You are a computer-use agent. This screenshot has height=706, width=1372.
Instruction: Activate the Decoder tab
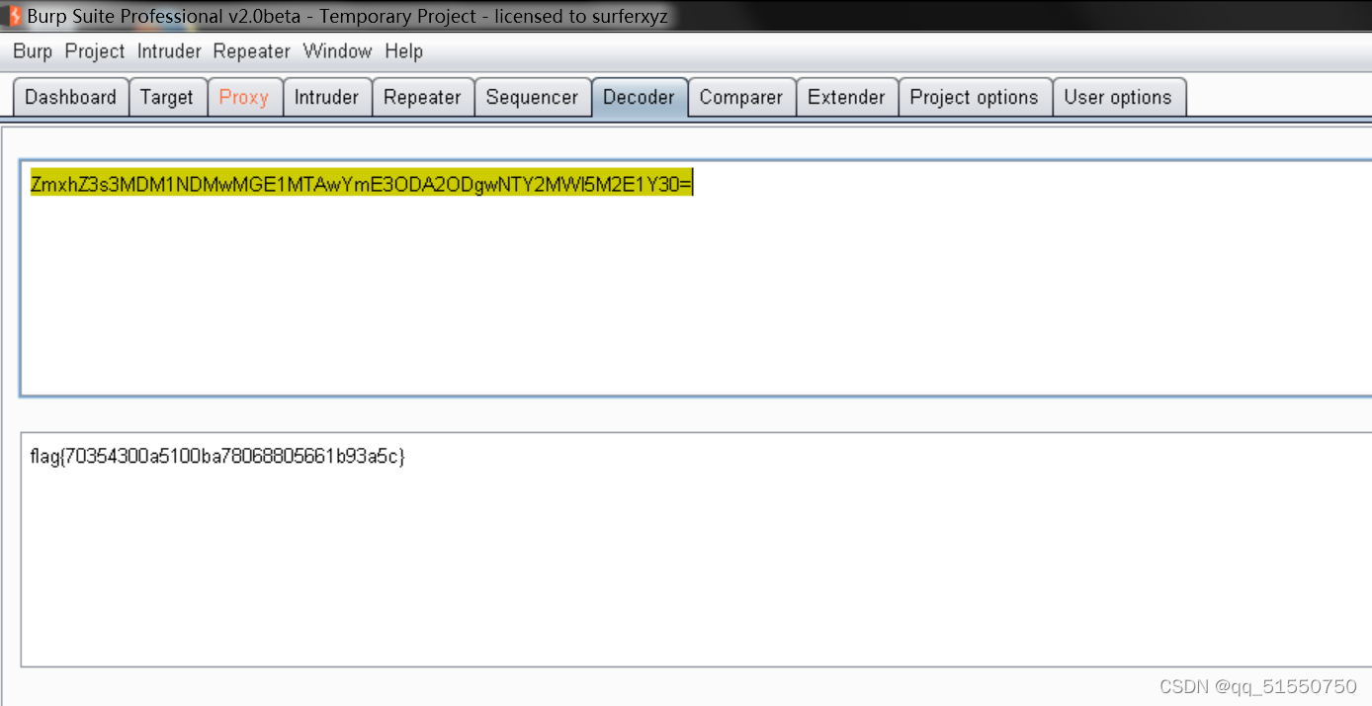[x=640, y=97]
